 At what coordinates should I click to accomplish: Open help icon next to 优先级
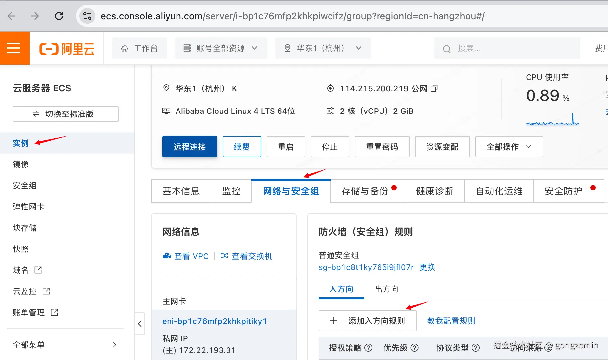[415, 348]
